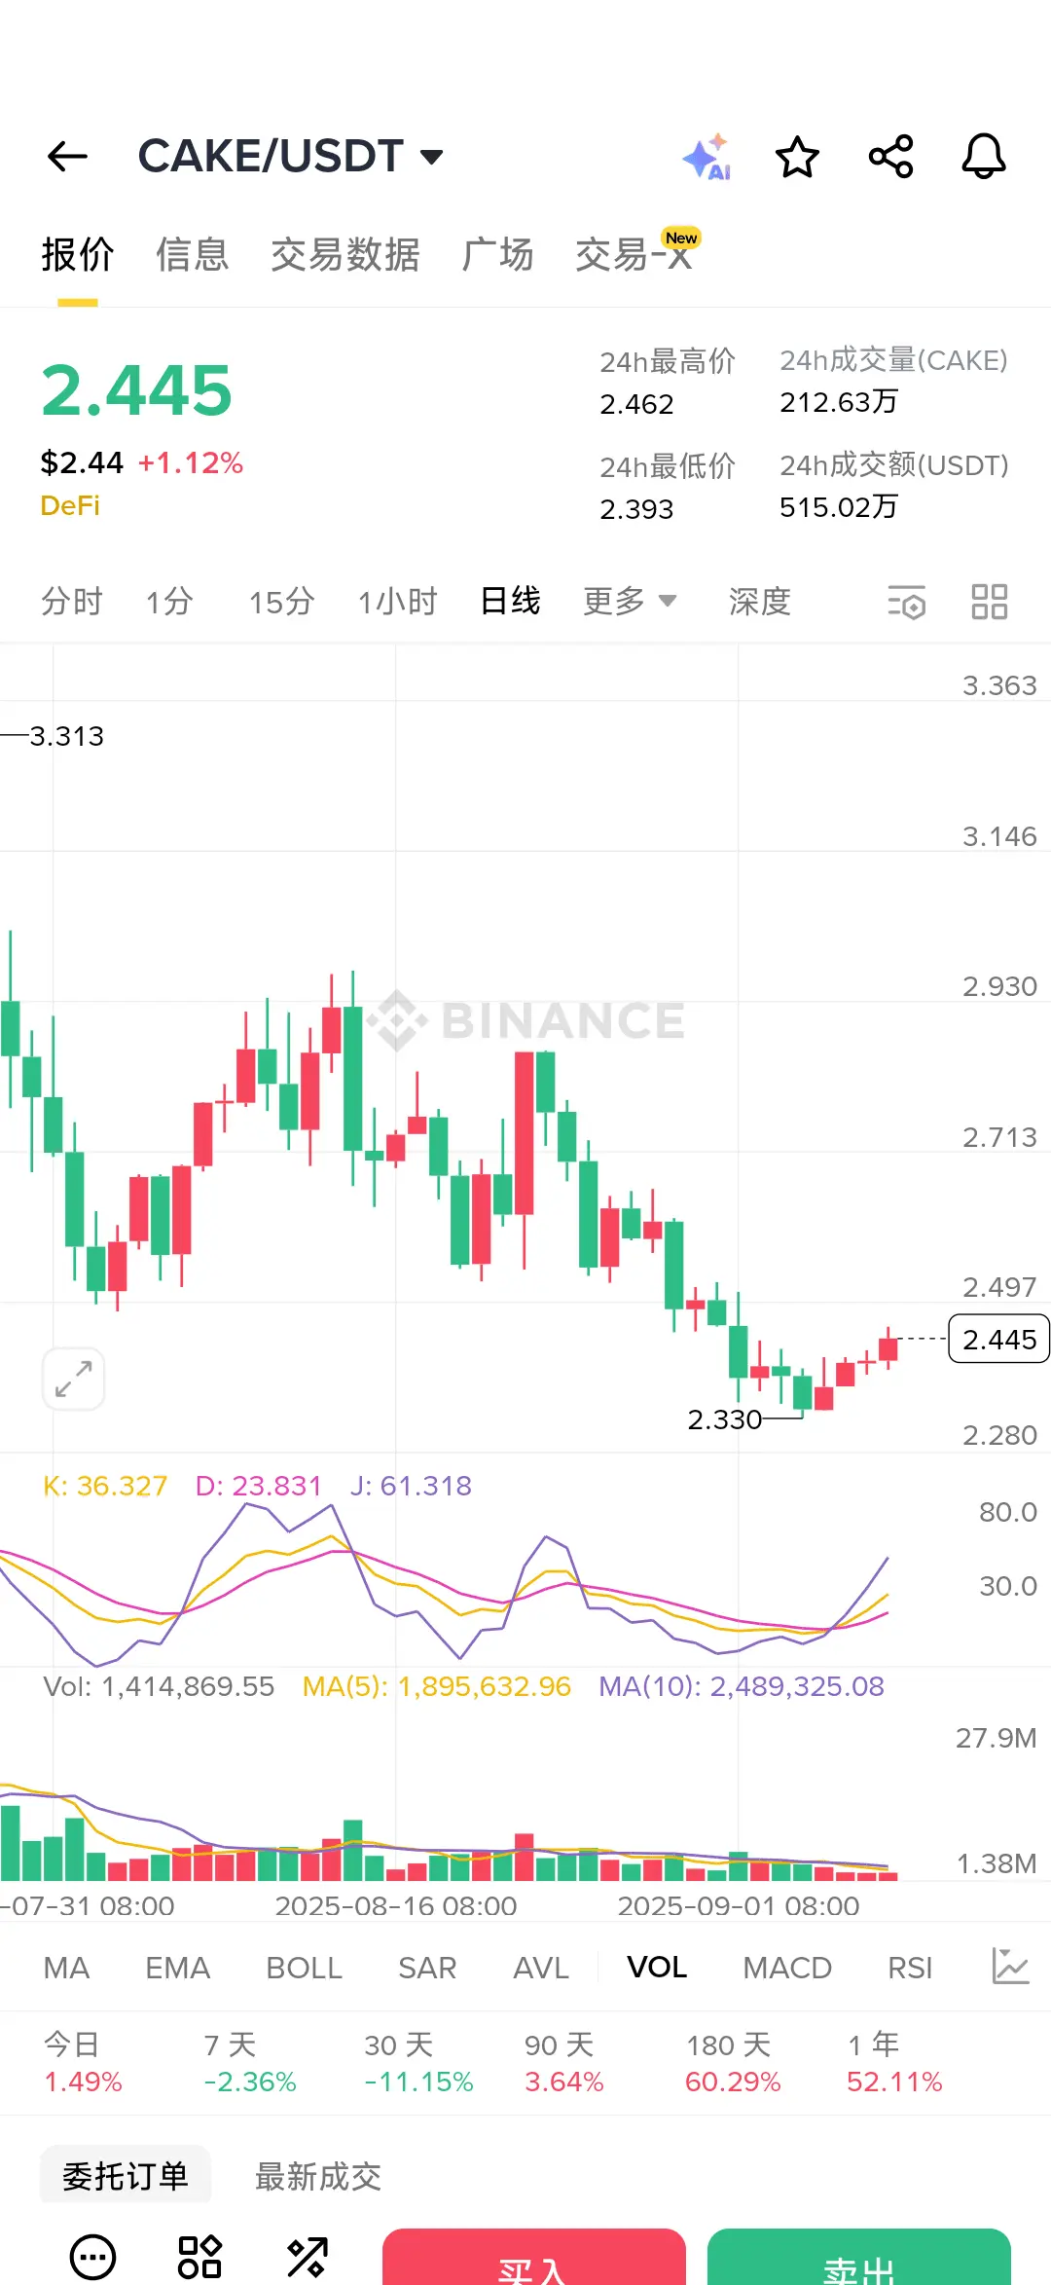Open chart settings icon beside depth tab
Viewport: 1051px width, 2285px height.
point(906,602)
